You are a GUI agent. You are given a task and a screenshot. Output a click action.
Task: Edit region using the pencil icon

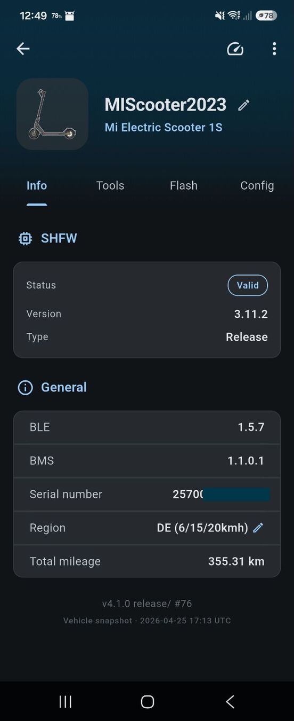pos(258,528)
